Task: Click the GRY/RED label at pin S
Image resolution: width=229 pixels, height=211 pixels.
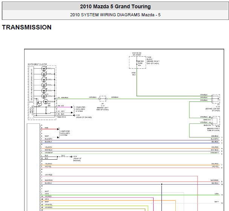Action: click(49, 175)
